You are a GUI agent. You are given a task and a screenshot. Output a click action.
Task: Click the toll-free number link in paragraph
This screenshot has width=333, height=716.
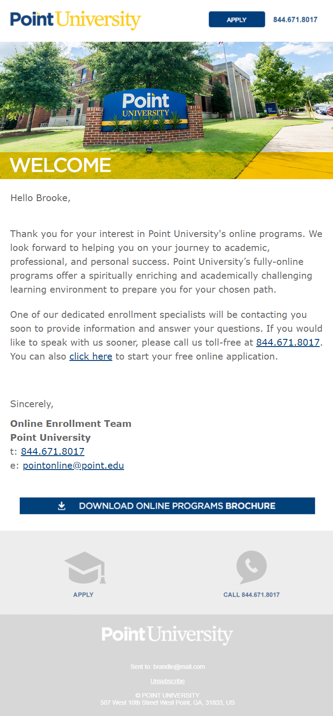(x=288, y=343)
